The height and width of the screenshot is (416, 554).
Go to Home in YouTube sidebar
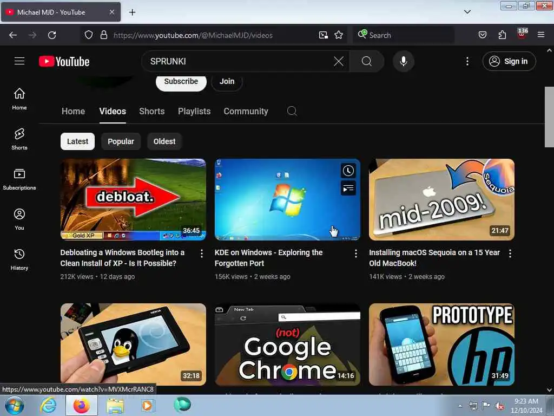pyautogui.click(x=19, y=99)
